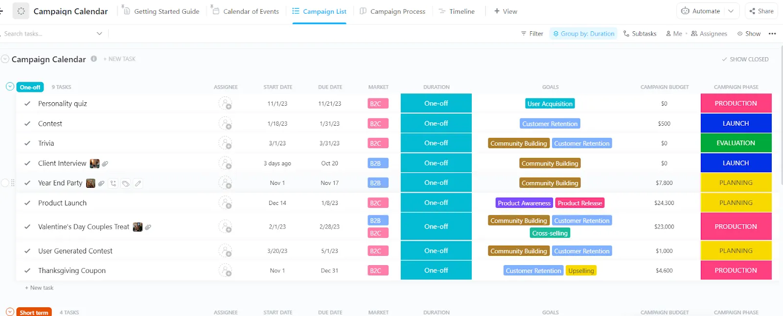Click the edit pencil icon on Year End Party
This screenshot has height=316, width=783.
[x=138, y=183]
